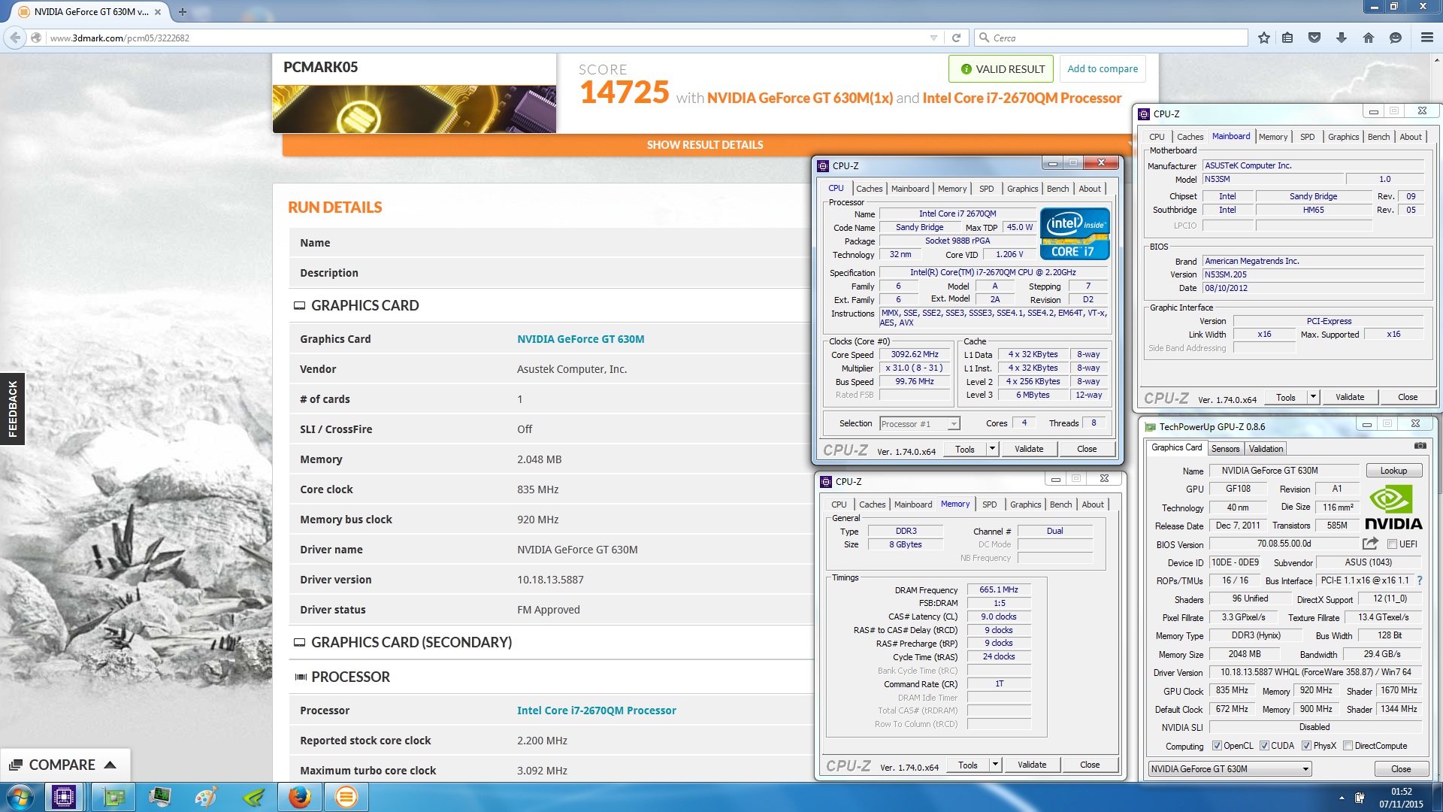Open a new browser tab

click(x=183, y=12)
